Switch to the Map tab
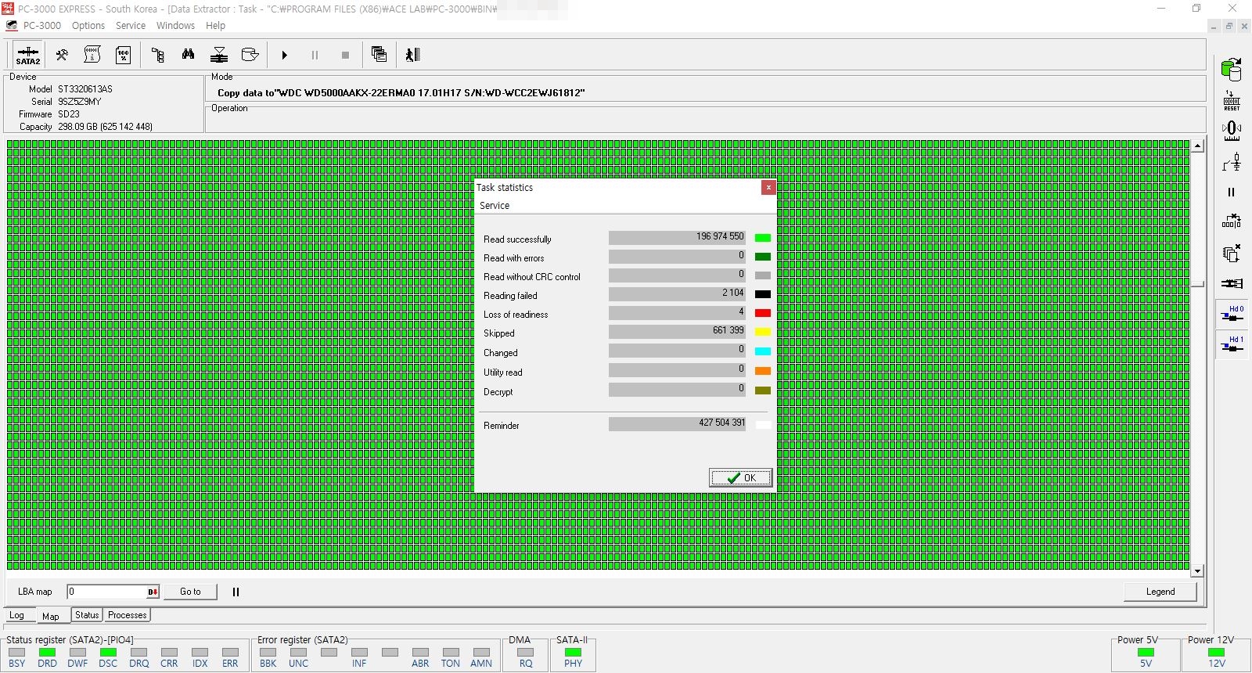 51,616
